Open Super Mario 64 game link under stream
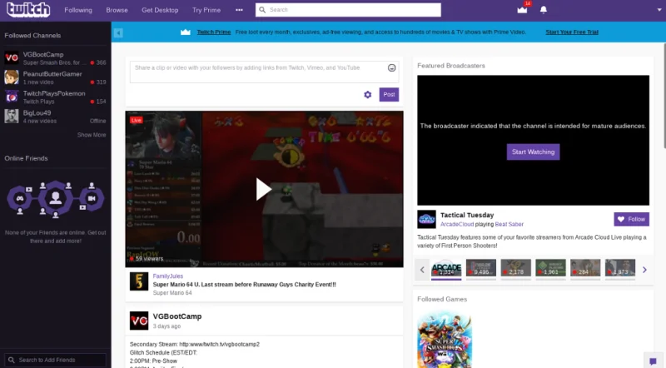Screen dimensions: 666x368 (x=172, y=293)
